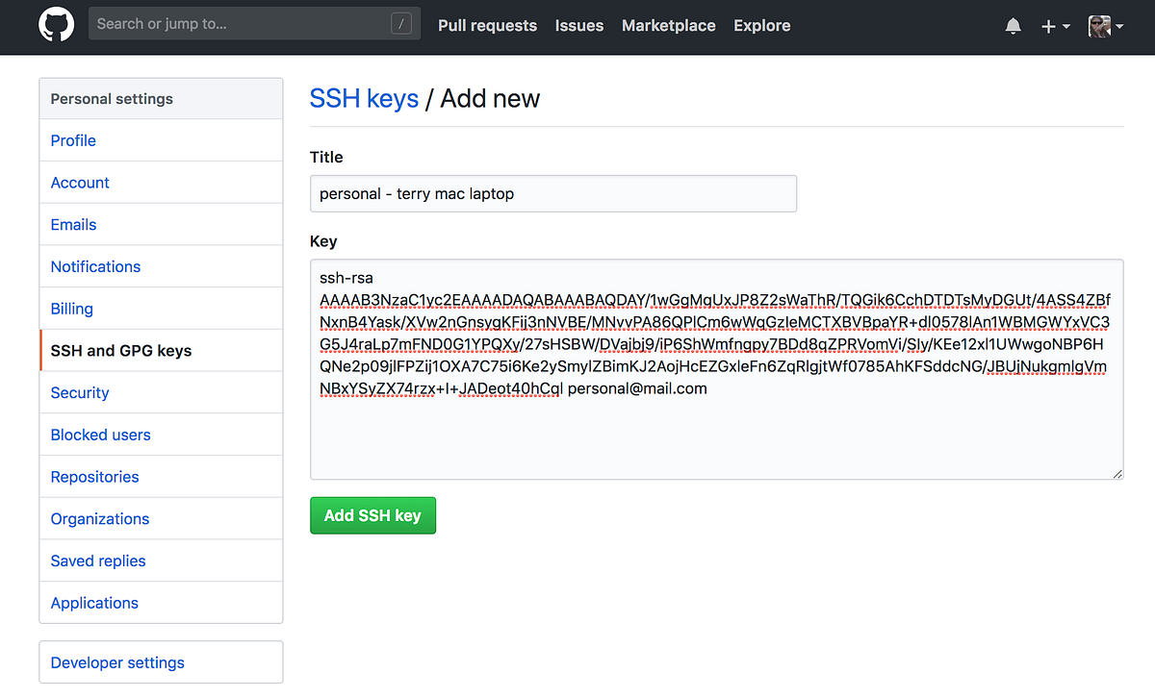Focus the search or jump to field
This screenshot has width=1155, height=698.
pos(254,23)
